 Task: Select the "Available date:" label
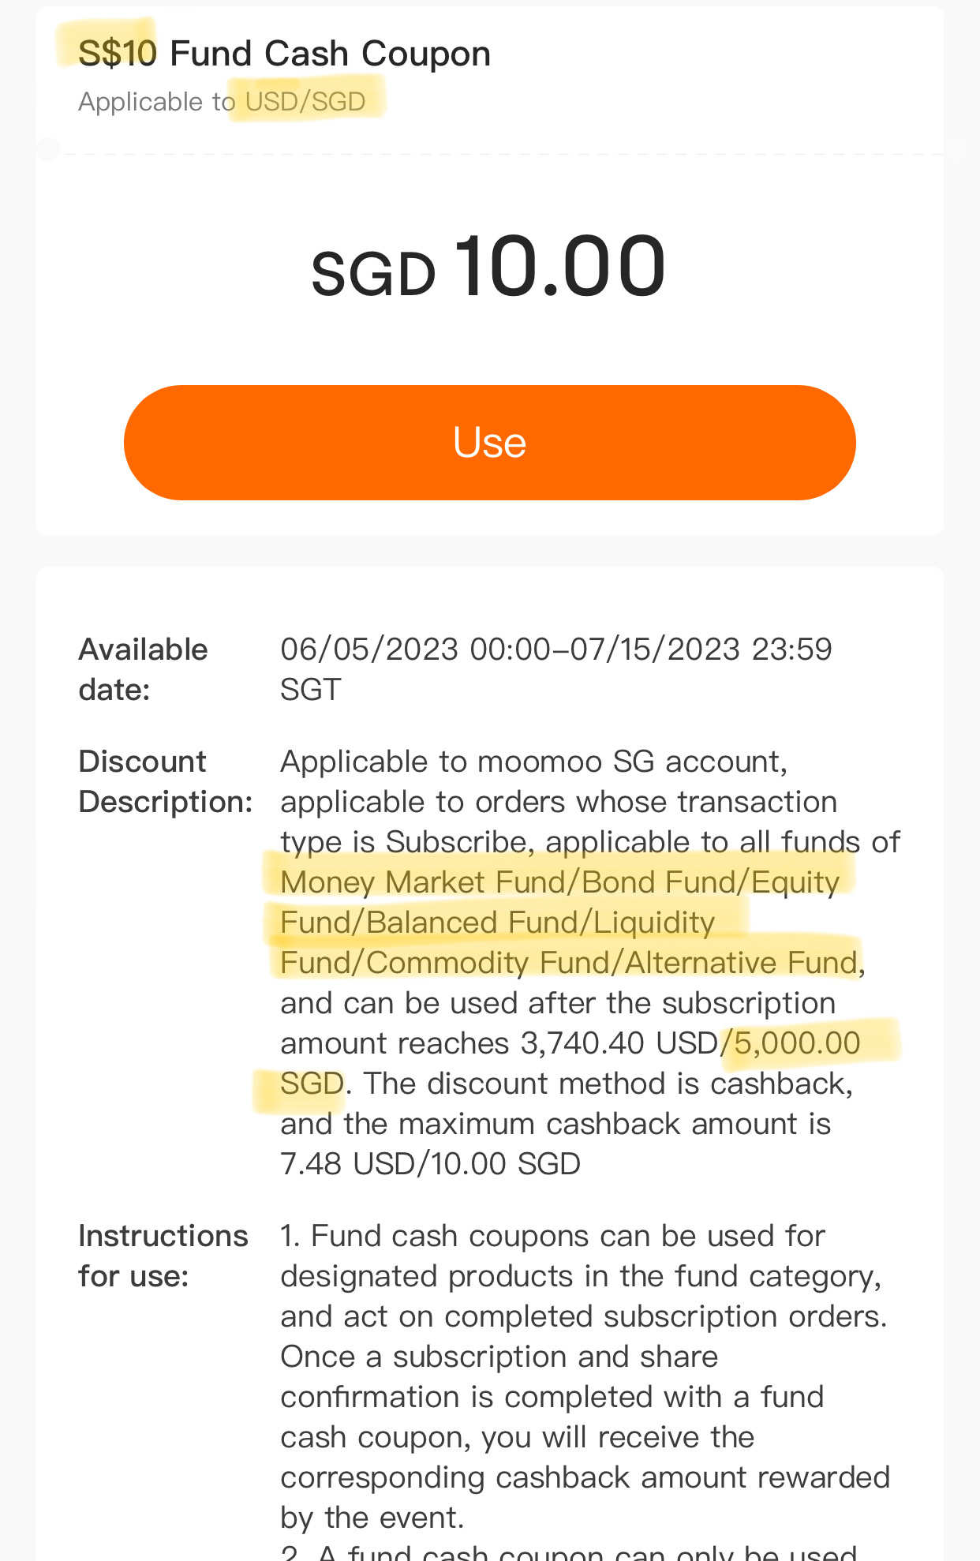click(x=143, y=669)
